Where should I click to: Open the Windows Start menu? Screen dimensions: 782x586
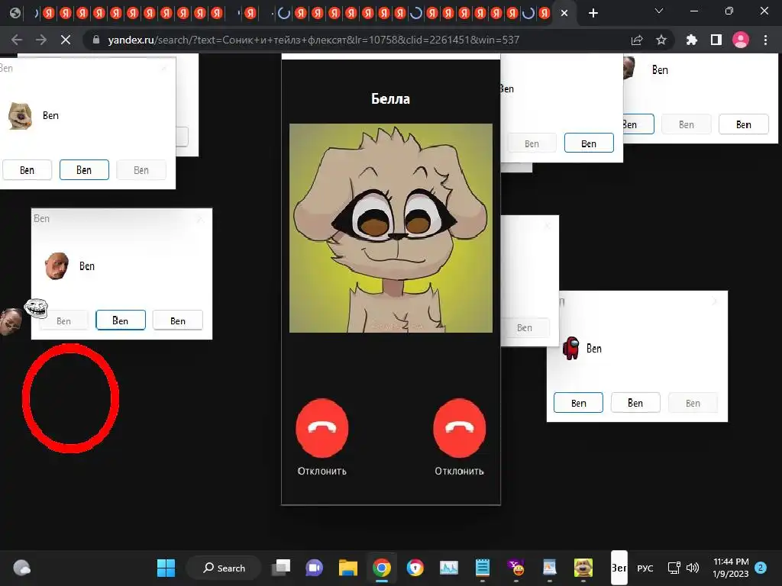166,568
